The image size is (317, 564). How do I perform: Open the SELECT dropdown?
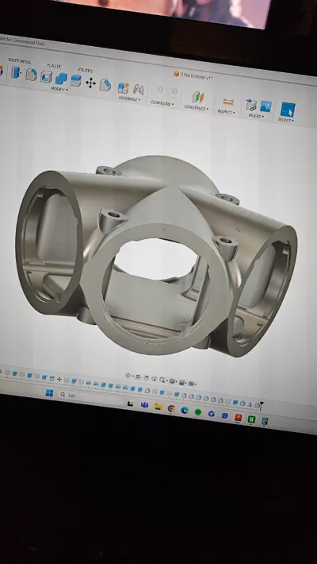pos(286,120)
